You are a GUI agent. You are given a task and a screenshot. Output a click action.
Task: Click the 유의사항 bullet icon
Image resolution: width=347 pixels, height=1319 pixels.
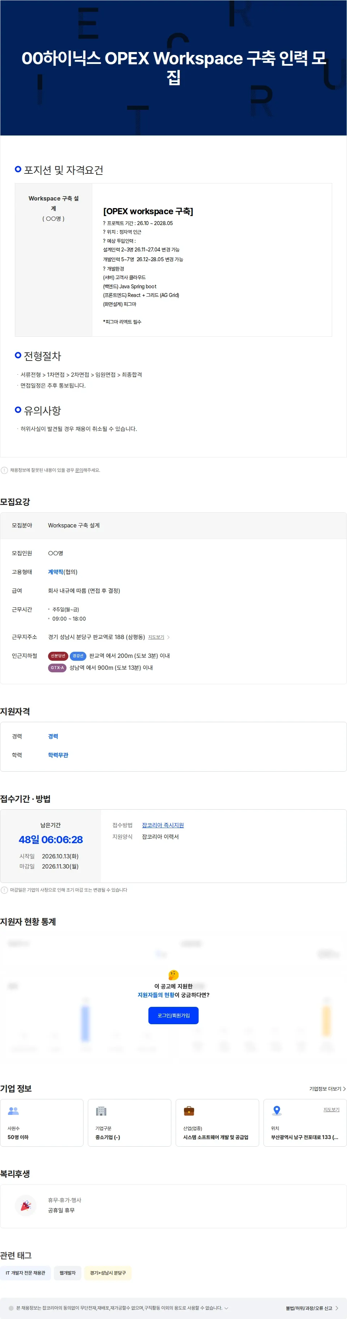pos(18,410)
